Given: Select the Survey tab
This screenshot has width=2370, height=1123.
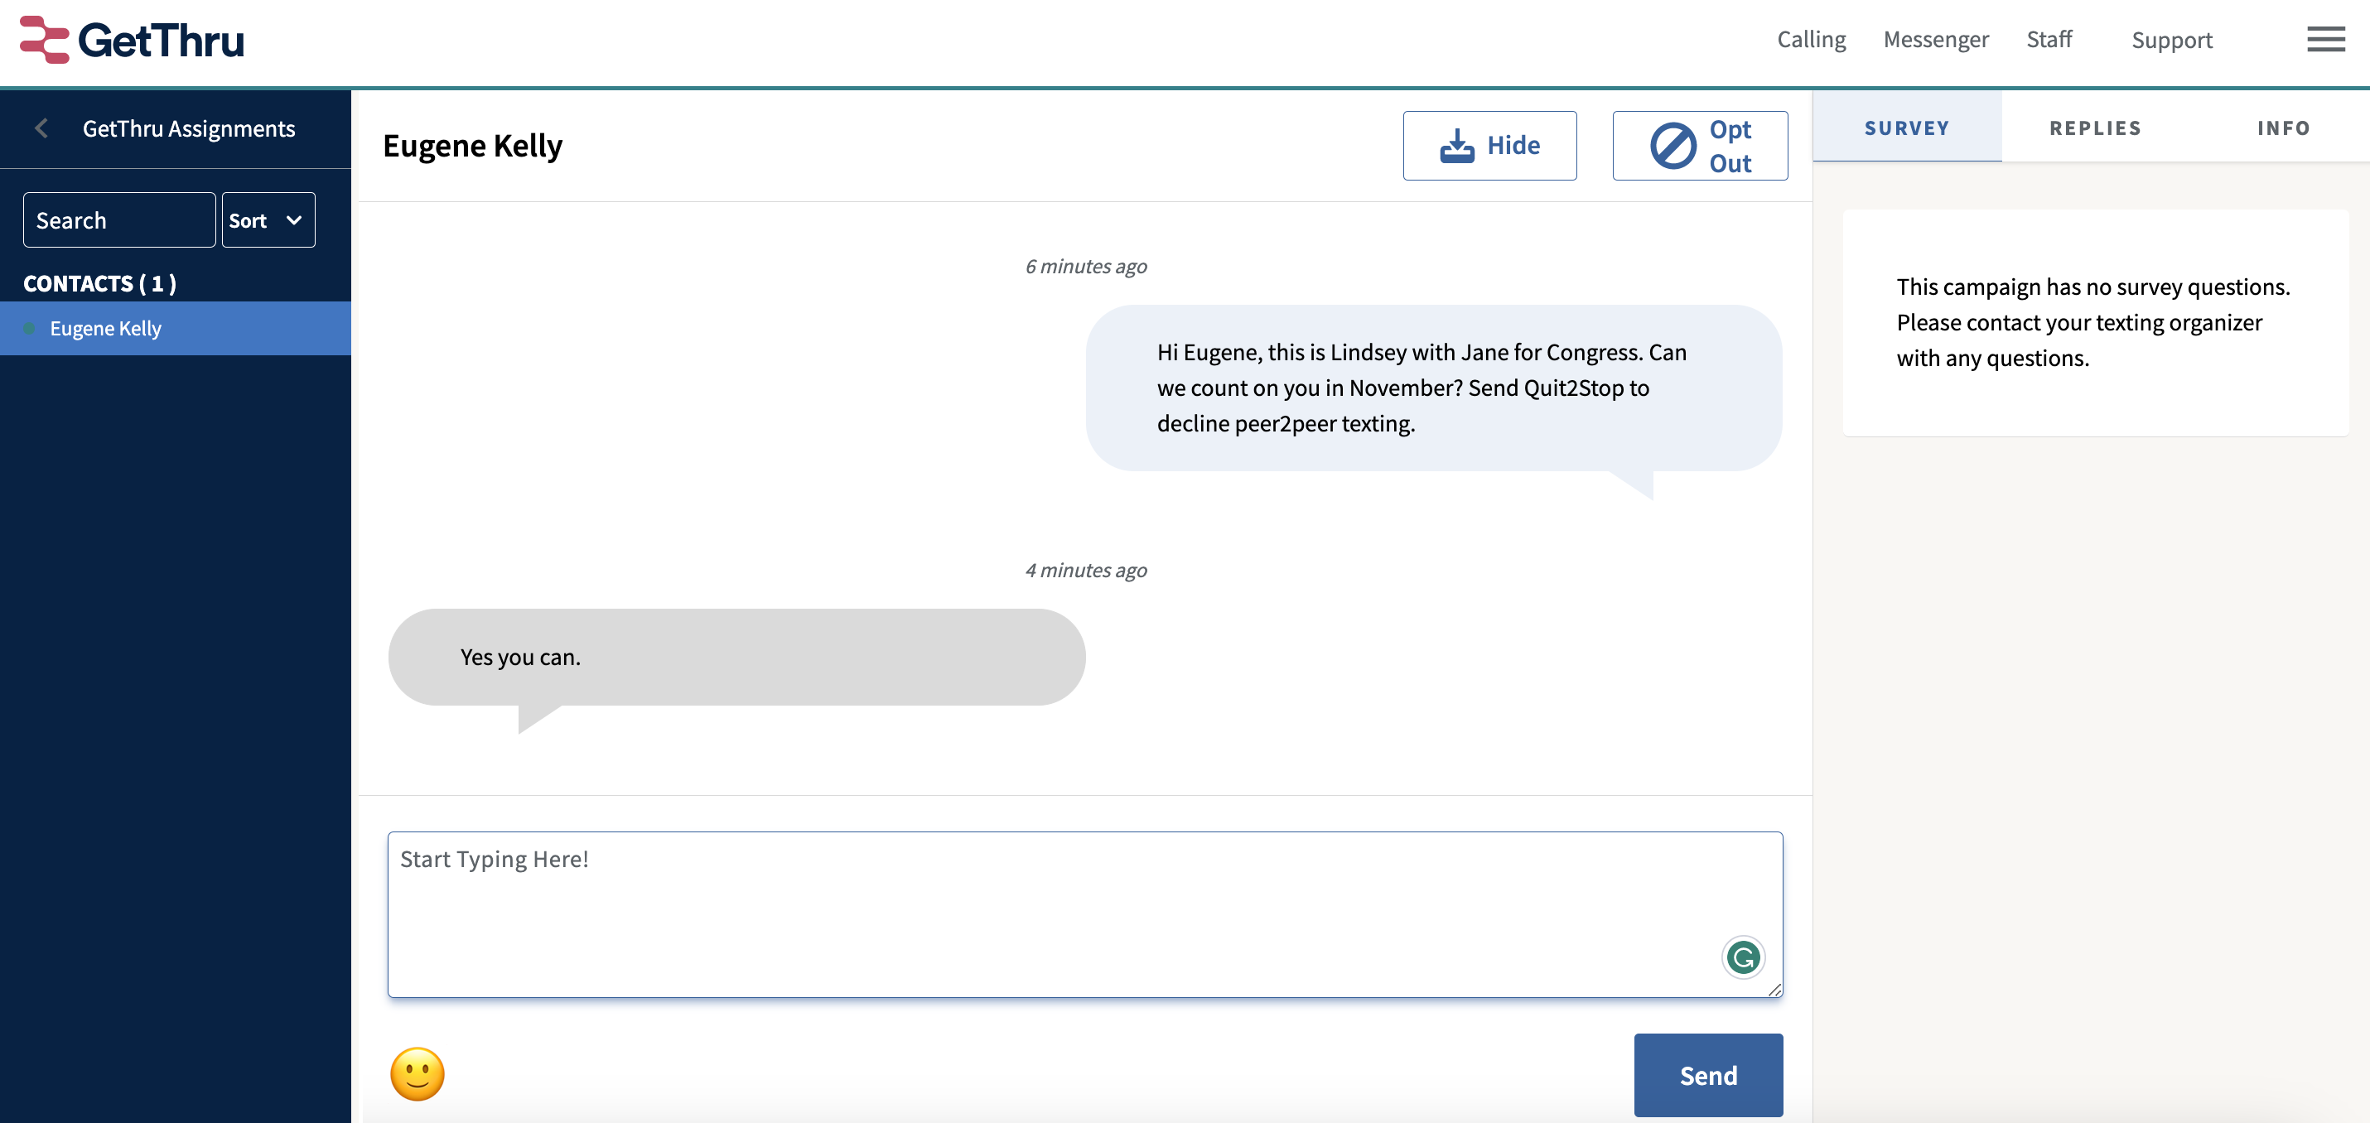Looking at the screenshot, I should (x=1906, y=128).
